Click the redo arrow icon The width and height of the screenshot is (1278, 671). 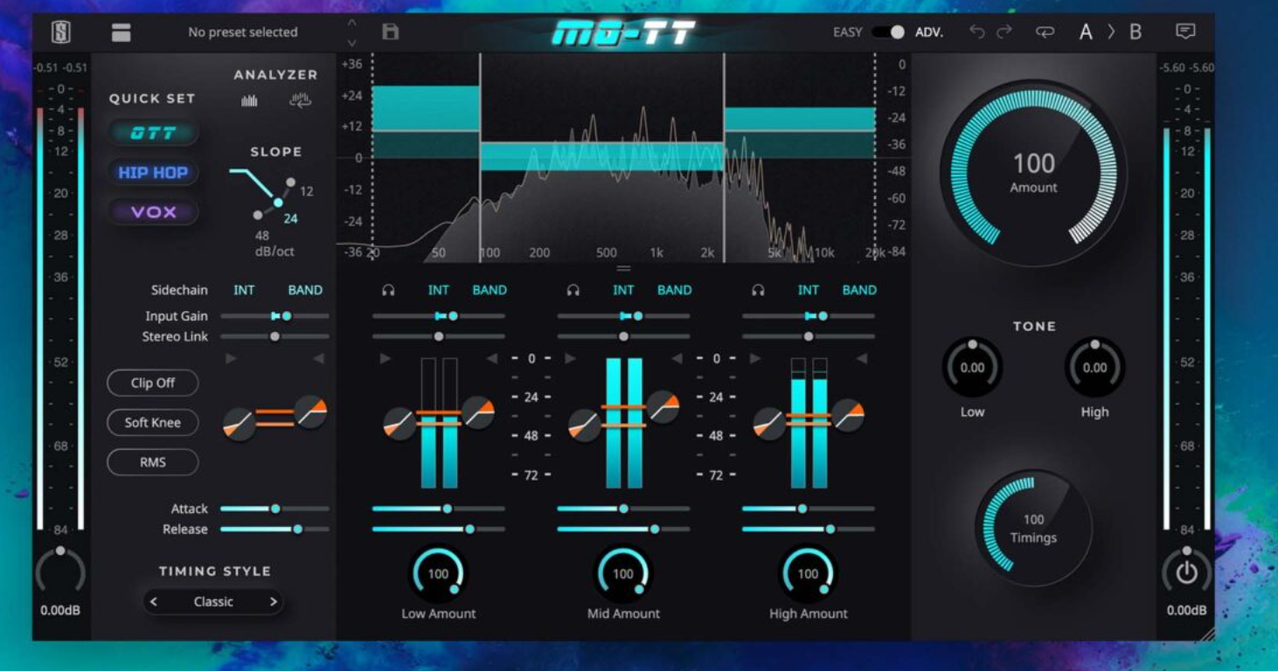coord(1004,32)
